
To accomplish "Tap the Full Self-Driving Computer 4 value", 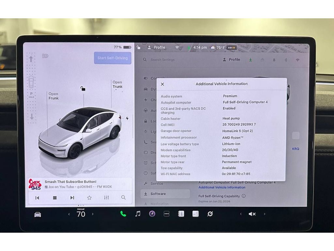I will pyautogui.click(x=245, y=102).
